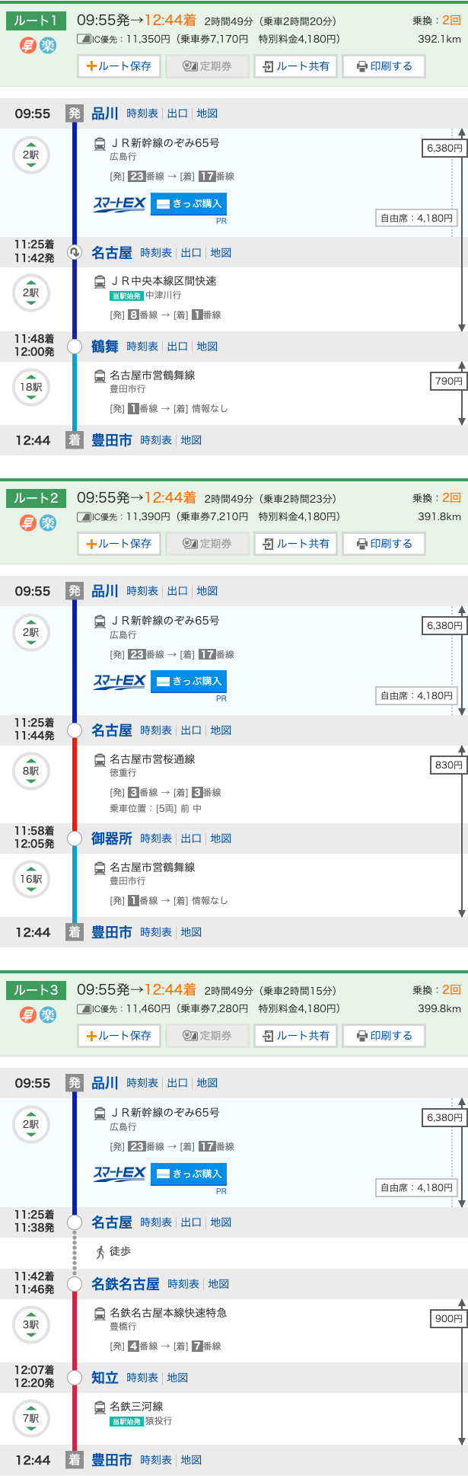Open 出口 info for 名古屋 in Route 1
The image size is (468, 1476).
(191, 253)
